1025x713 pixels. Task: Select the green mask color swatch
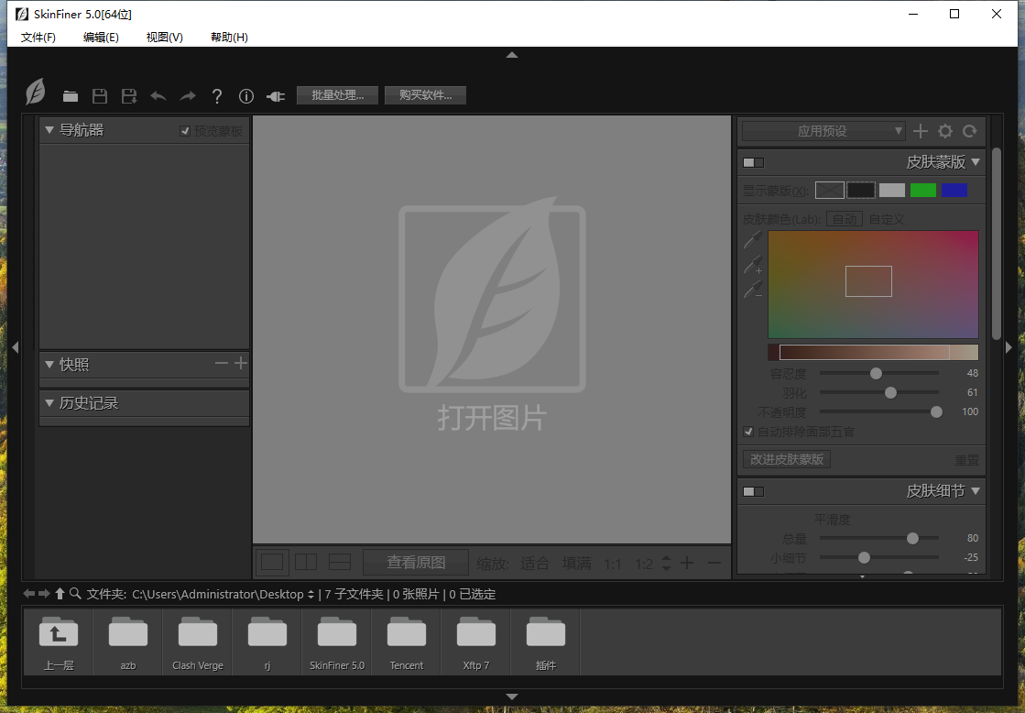922,190
